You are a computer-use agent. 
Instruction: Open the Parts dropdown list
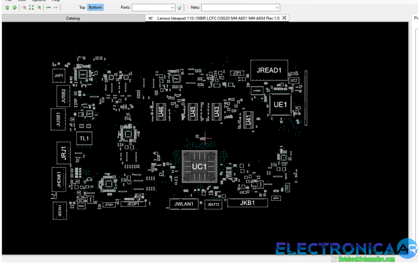[x=153, y=7]
